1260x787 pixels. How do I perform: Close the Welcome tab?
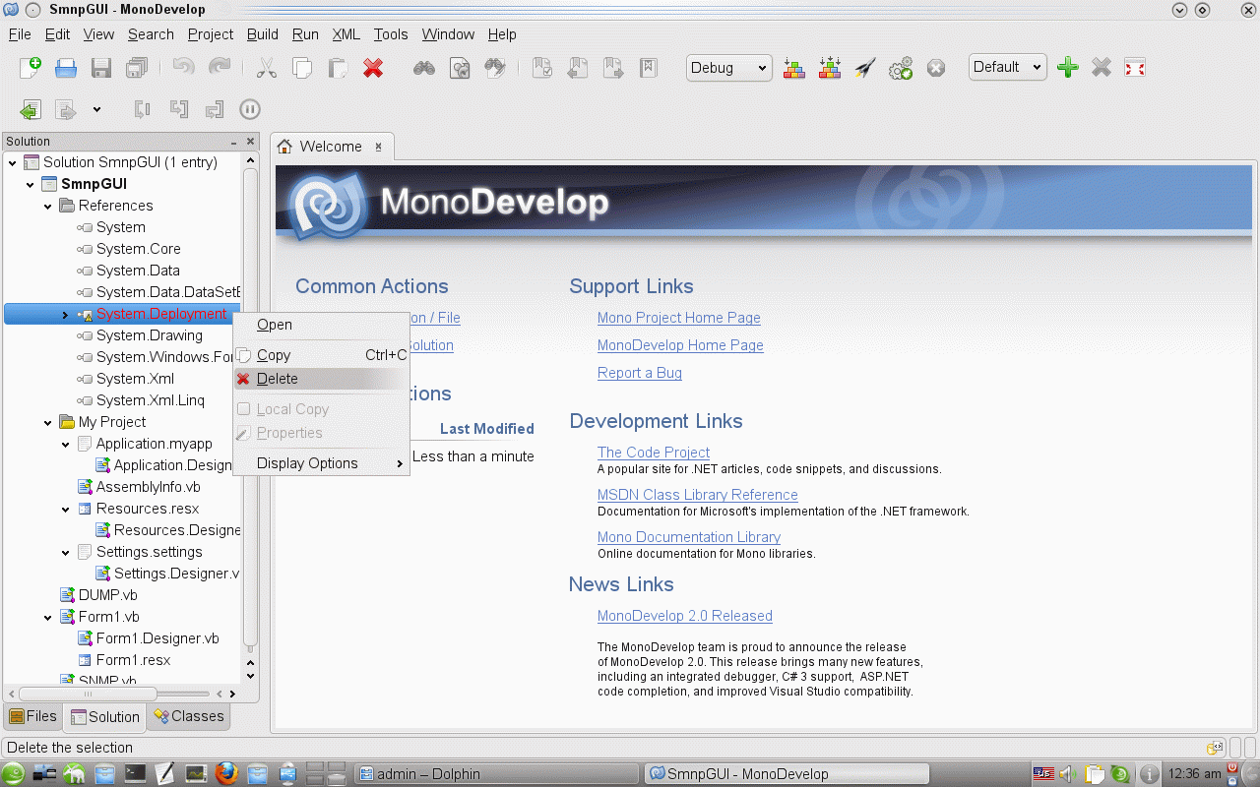(x=379, y=147)
